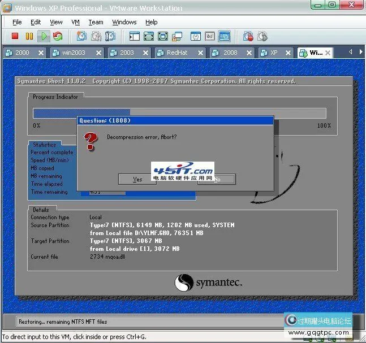The height and width of the screenshot is (343, 366).
Task: Click the Console view toolbar icon
Action: pyautogui.click(x=225, y=36)
